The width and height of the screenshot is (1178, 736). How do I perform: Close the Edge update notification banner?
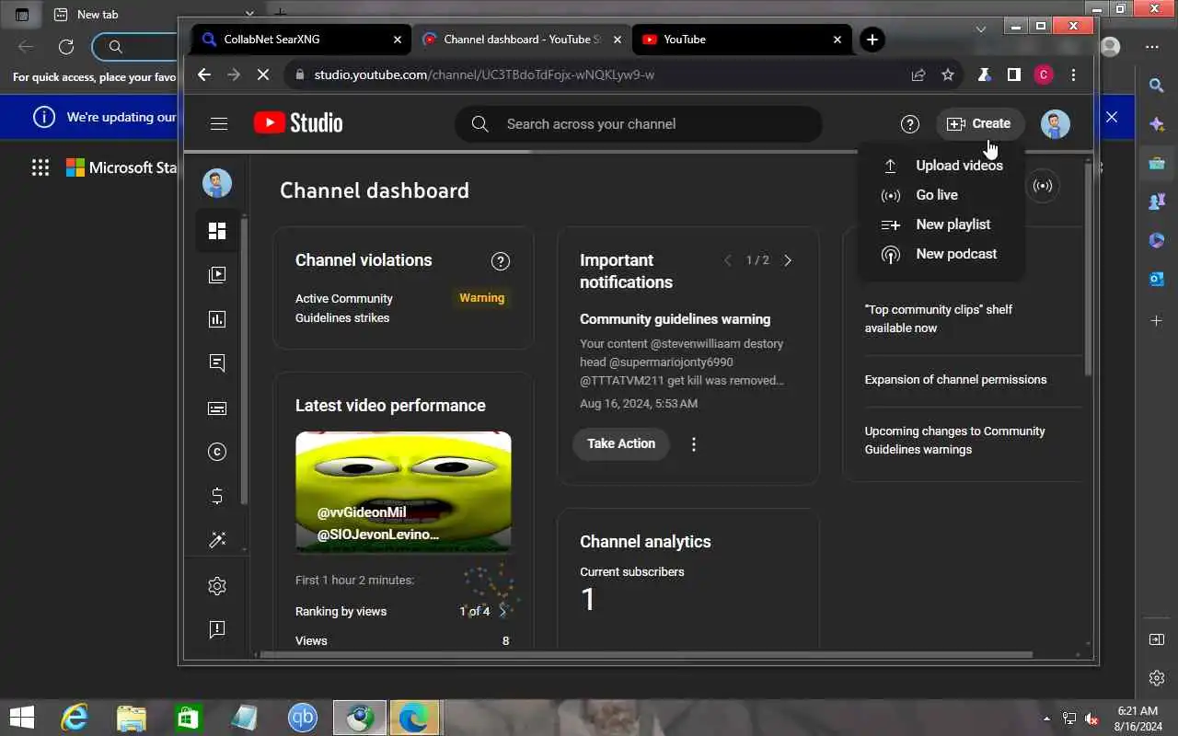(x=1112, y=117)
